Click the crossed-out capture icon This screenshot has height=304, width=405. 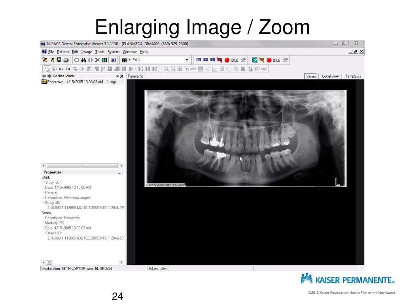pos(220,60)
